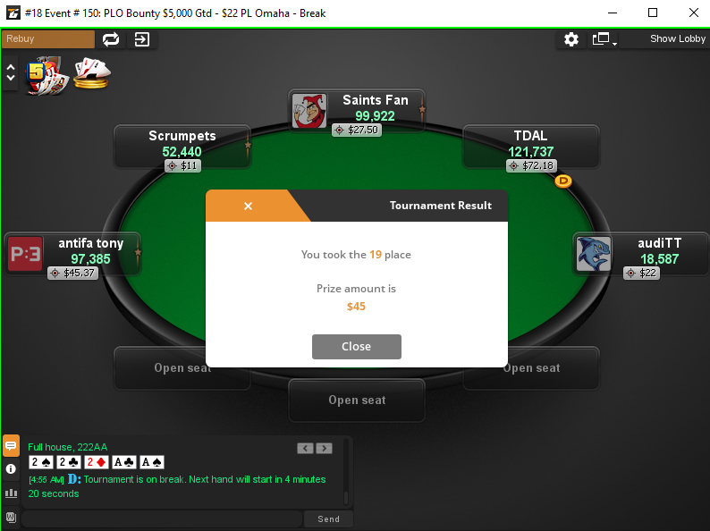The width and height of the screenshot is (710, 531).
Task: Close the Tournament Result dialog with X
Action: click(x=248, y=206)
